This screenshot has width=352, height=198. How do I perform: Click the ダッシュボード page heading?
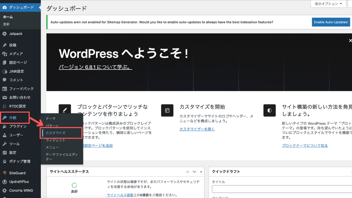pos(67,8)
